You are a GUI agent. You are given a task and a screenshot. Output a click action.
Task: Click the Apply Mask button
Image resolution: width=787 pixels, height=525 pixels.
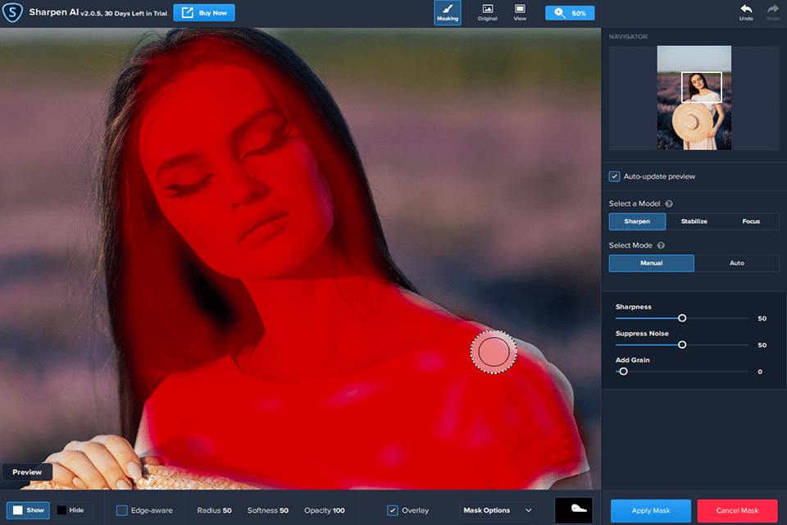[x=650, y=509]
